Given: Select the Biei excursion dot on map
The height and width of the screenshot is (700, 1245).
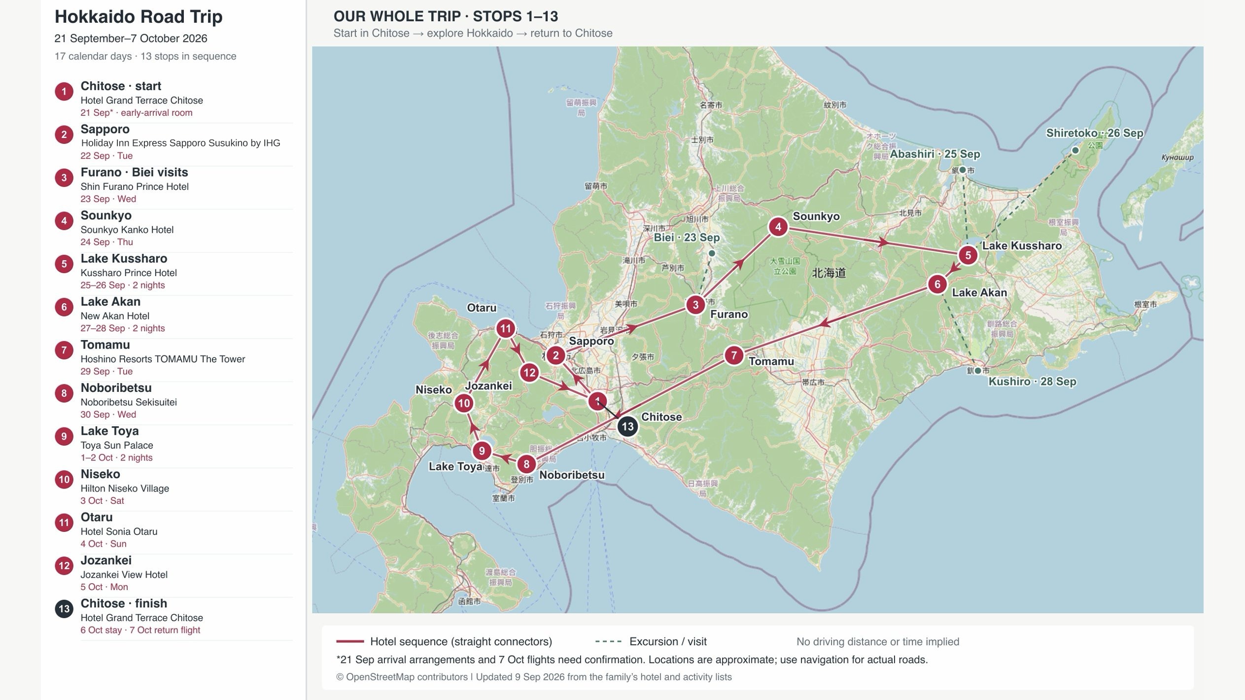Looking at the screenshot, I should click(712, 253).
